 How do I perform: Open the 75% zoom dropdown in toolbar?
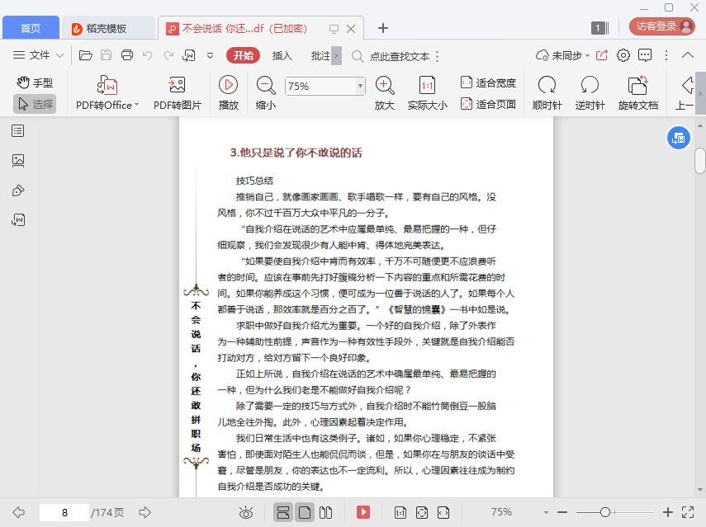click(360, 86)
